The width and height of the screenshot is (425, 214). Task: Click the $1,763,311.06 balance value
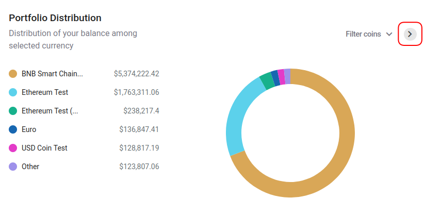click(136, 92)
